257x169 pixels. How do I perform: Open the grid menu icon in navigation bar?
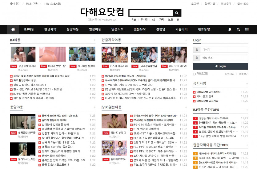point(247,29)
